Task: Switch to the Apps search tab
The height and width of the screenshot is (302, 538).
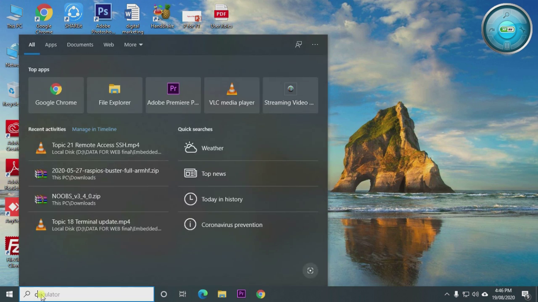Action: 51,44
